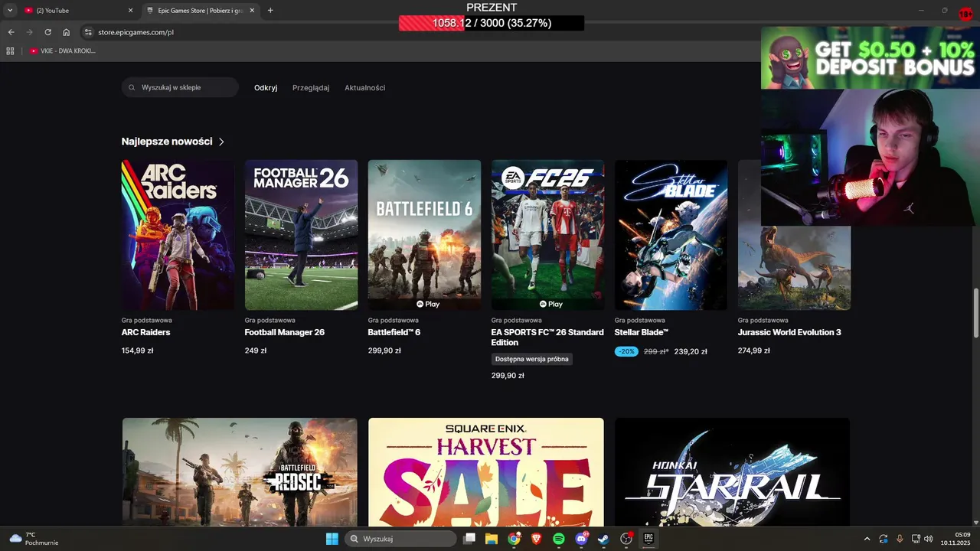The width and height of the screenshot is (980, 551).
Task: Click the Dostępna wersja próbna badge
Action: pyautogui.click(x=531, y=359)
